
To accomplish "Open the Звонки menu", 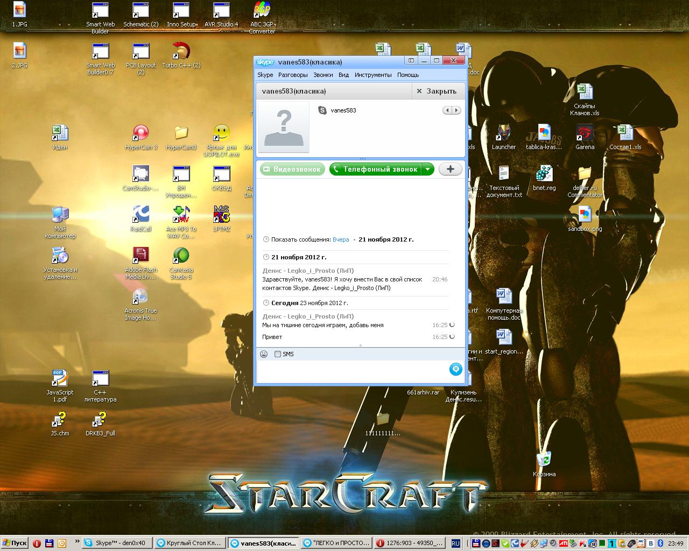I will [323, 75].
